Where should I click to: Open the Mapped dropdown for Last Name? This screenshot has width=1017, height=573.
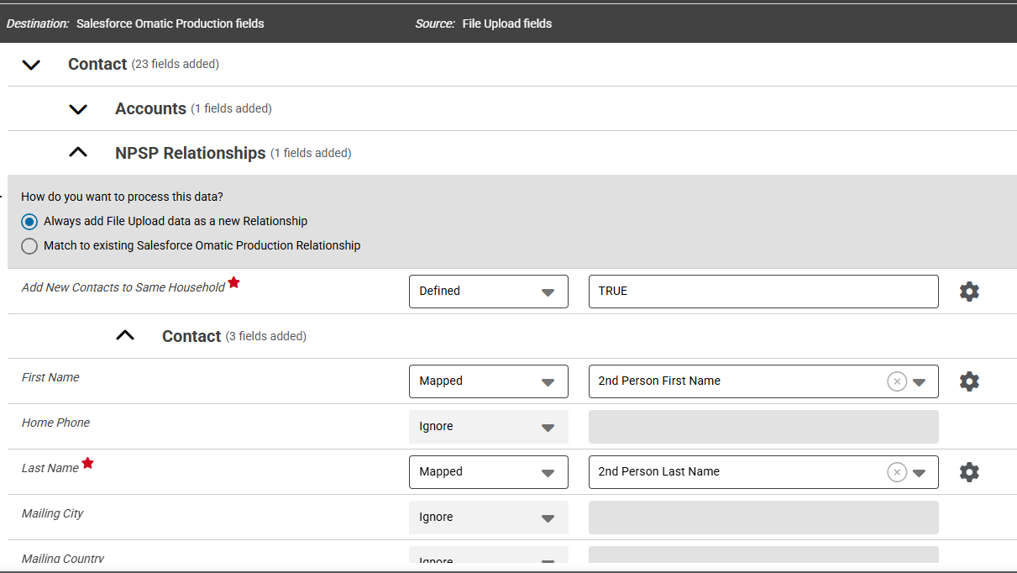pos(489,472)
